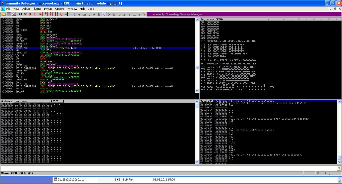Close the debugged program with the X icon
This screenshot has width=342, height=184.
point(25,14)
